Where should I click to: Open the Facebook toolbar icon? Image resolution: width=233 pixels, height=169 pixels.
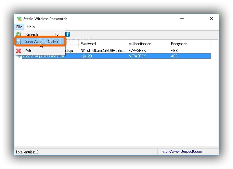[68, 34]
